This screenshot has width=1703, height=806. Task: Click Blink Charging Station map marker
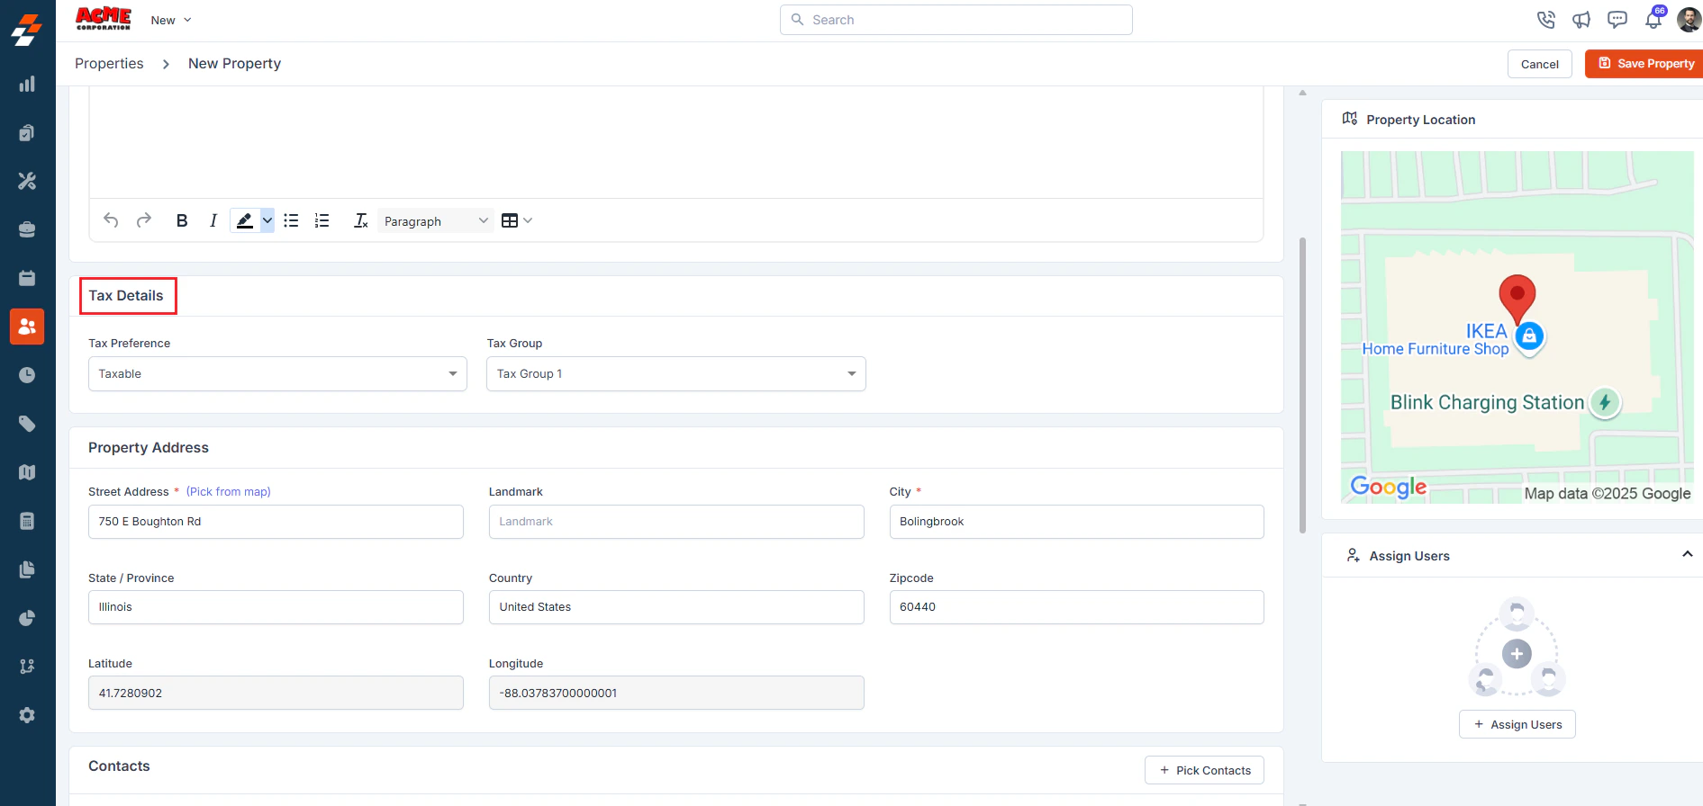tap(1605, 402)
